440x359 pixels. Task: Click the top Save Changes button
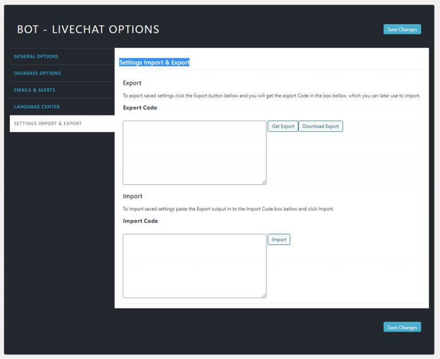click(402, 29)
